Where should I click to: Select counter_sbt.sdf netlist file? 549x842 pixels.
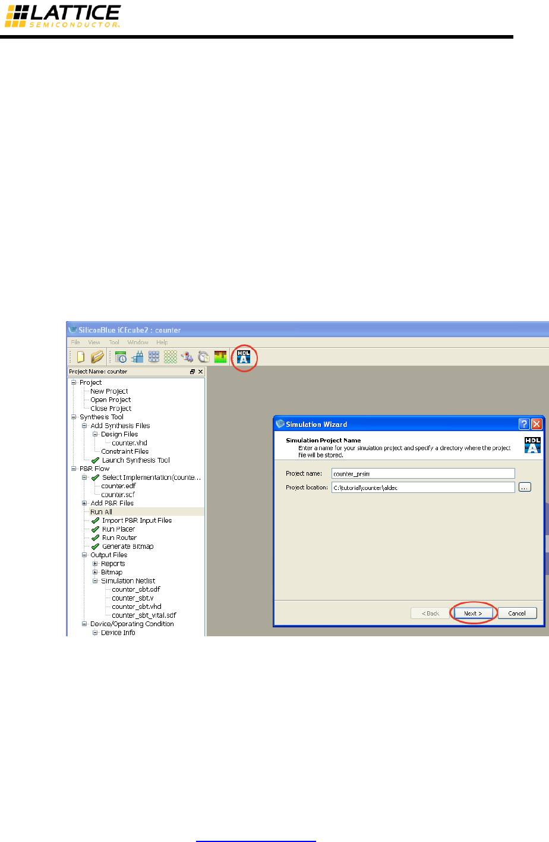(x=136, y=589)
